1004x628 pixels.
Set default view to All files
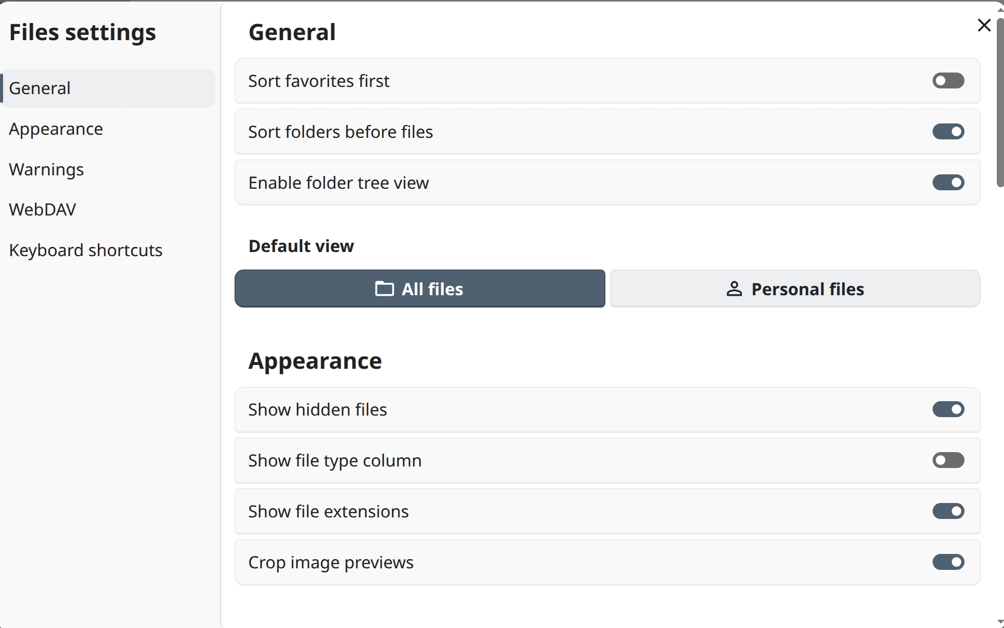click(420, 289)
